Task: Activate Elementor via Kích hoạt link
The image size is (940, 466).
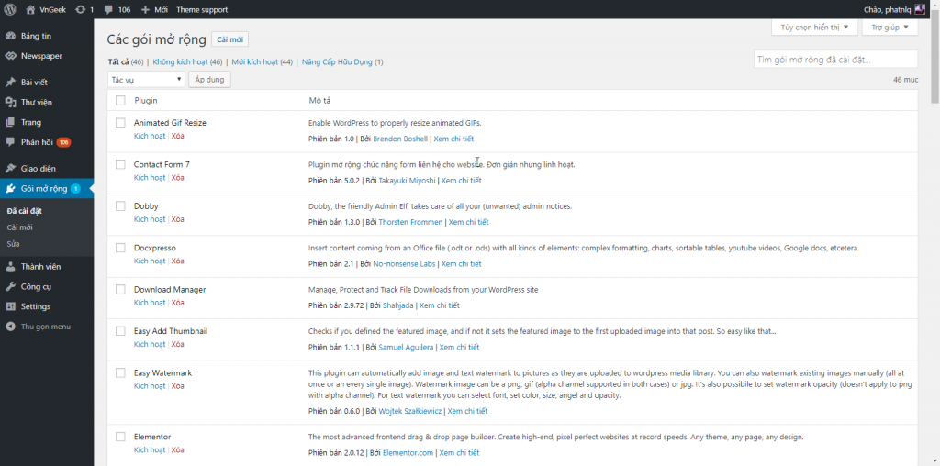Action: coord(150,449)
